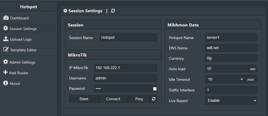The height and width of the screenshot is (116, 268).
Task: Click the Upload Logo icon
Action: pos(6,39)
